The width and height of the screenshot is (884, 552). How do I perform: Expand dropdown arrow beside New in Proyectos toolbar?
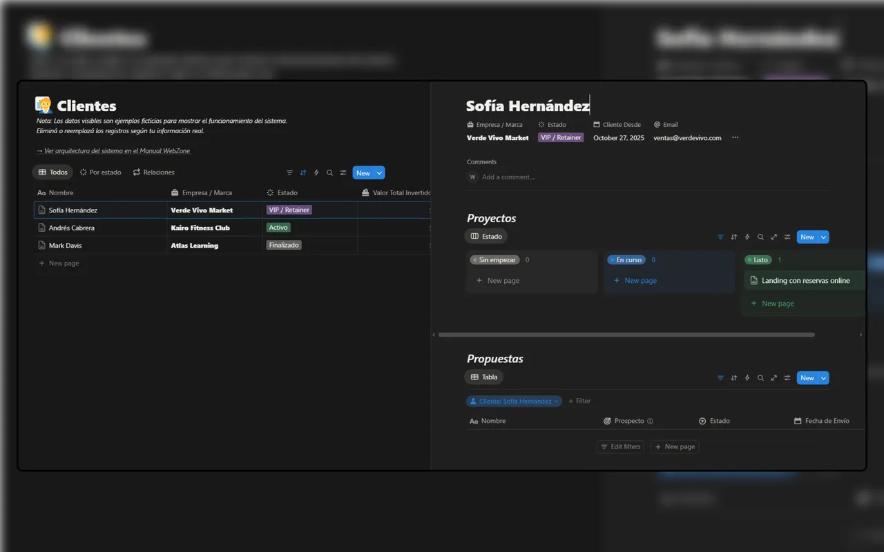tap(823, 237)
